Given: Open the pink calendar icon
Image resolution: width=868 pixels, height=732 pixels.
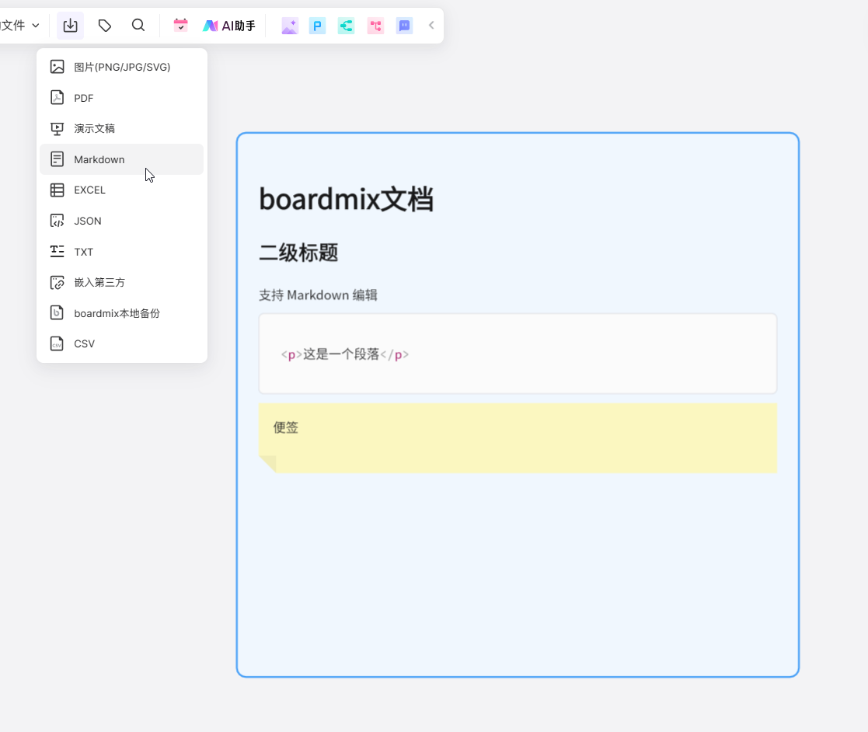Looking at the screenshot, I should tap(180, 26).
